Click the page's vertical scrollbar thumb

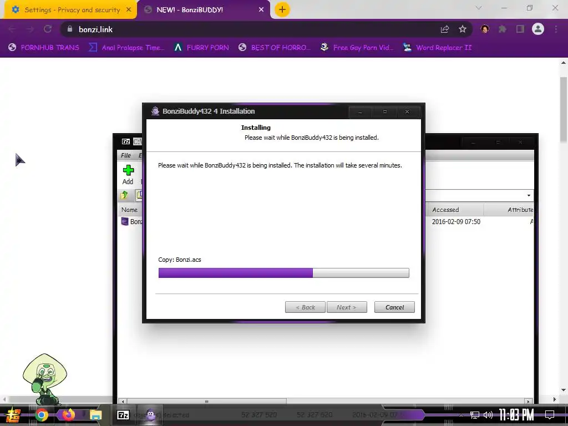pos(564,109)
